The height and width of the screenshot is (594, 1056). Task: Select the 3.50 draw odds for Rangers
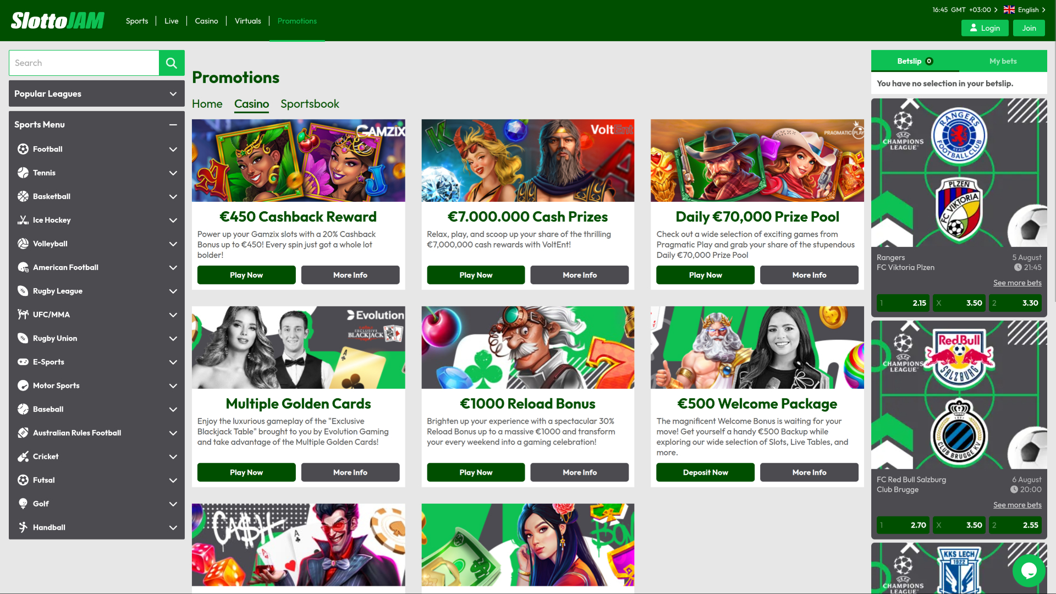959,302
